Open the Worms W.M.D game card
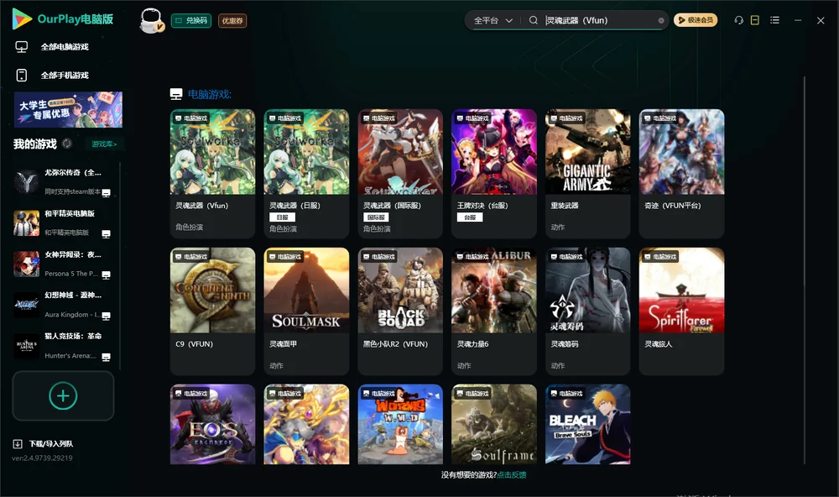This screenshot has width=839, height=497. click(400, 424)
